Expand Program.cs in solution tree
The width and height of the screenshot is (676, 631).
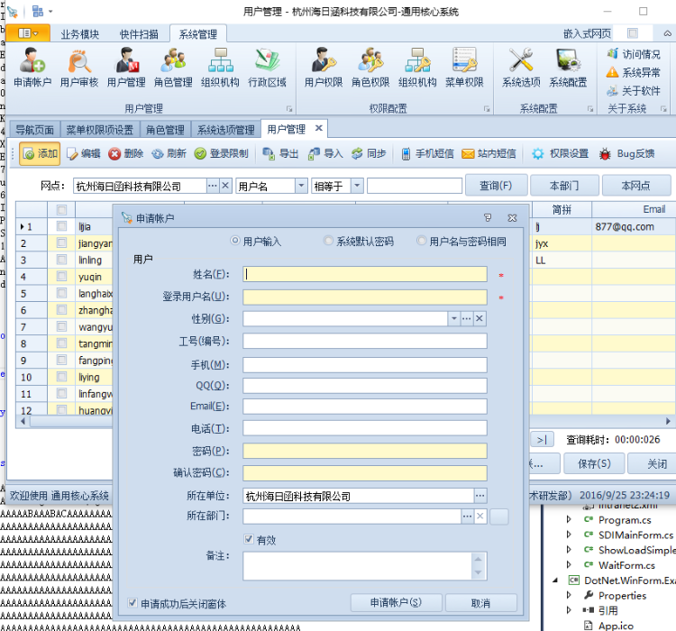[x=569, y=520]
